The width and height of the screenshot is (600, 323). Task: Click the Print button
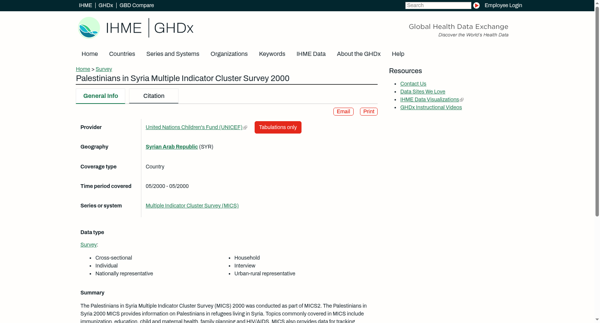pos(369,111)
